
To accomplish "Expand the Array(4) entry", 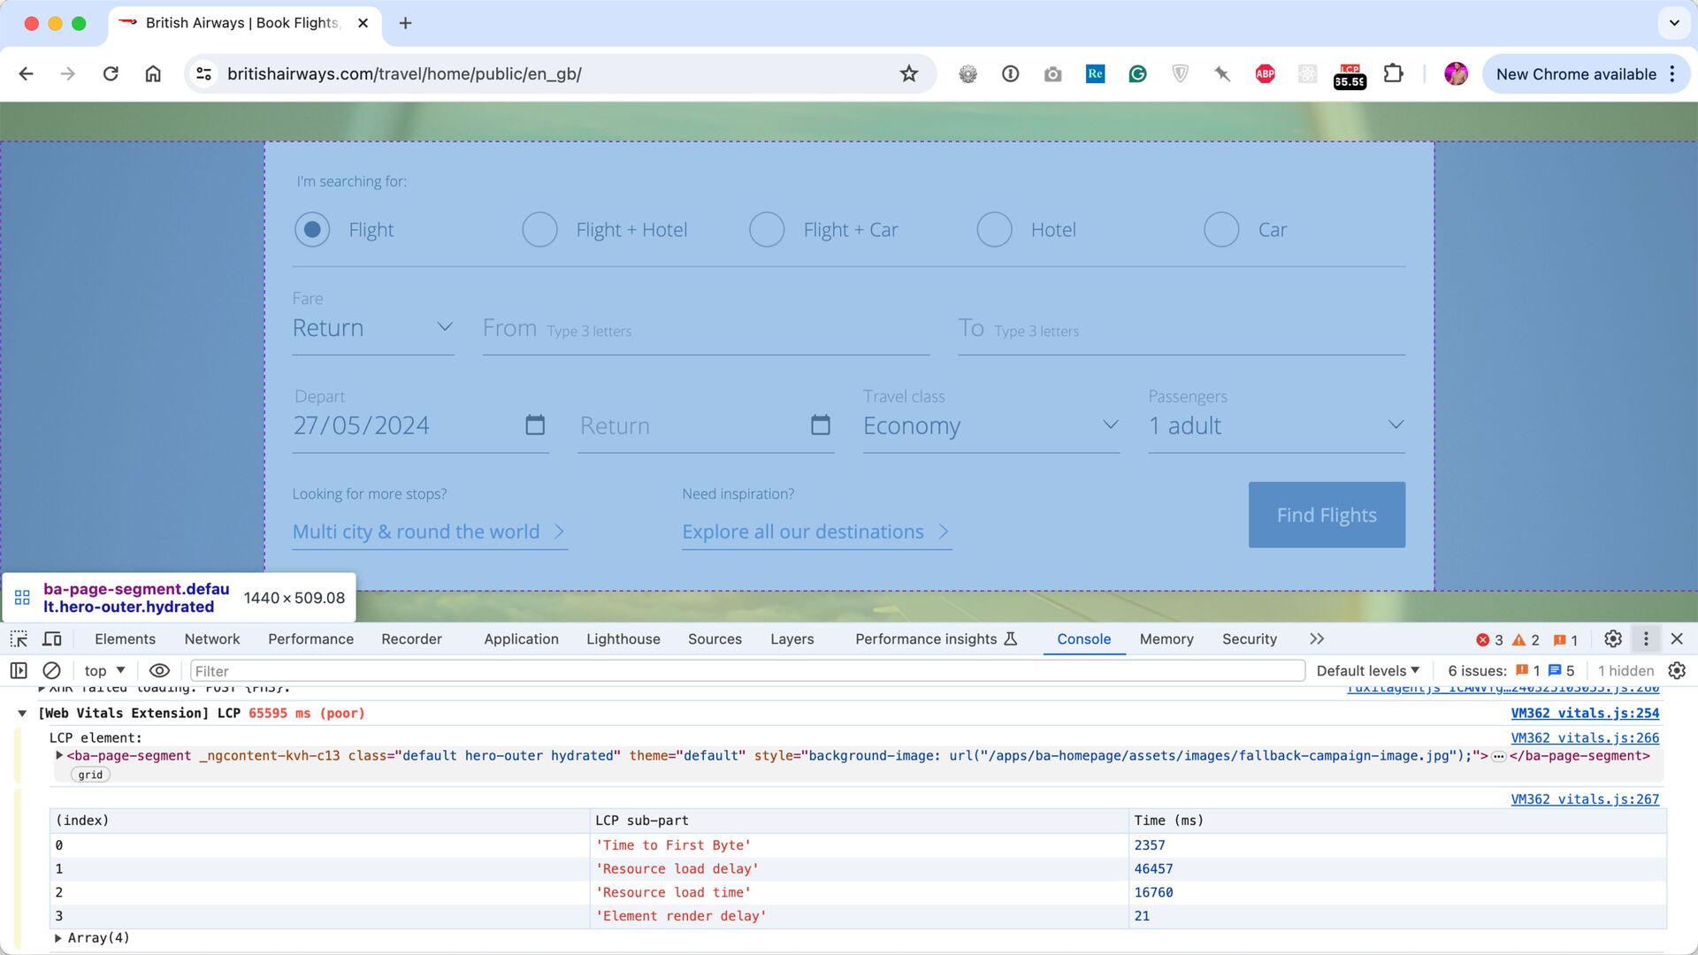I will [58, 938].
